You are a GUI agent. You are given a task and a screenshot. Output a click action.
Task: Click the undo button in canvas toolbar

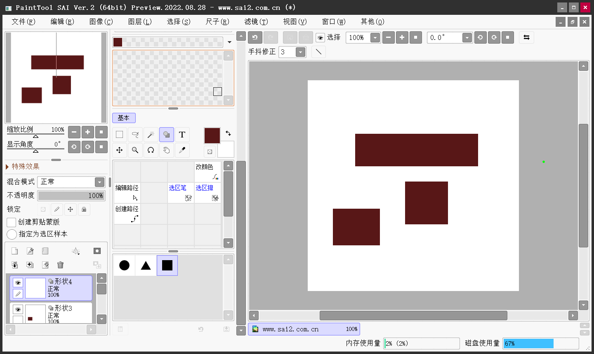255,37
